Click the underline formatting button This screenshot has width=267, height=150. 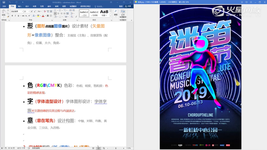(x=18, y=16)
